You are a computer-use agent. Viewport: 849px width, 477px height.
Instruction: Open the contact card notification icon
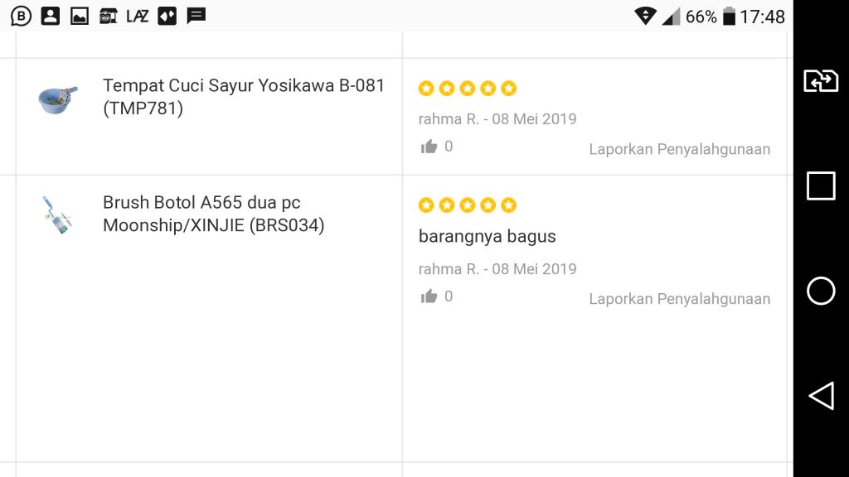(51, 17)
